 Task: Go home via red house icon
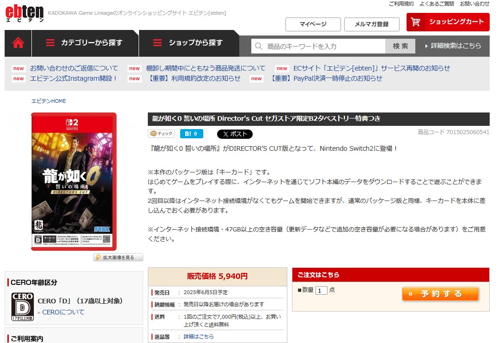(18, 43)
